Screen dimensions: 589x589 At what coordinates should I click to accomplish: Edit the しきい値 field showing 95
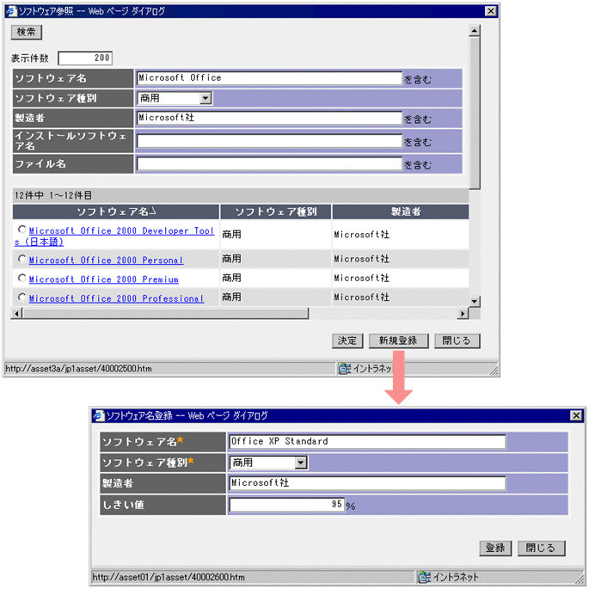(286, 505)
